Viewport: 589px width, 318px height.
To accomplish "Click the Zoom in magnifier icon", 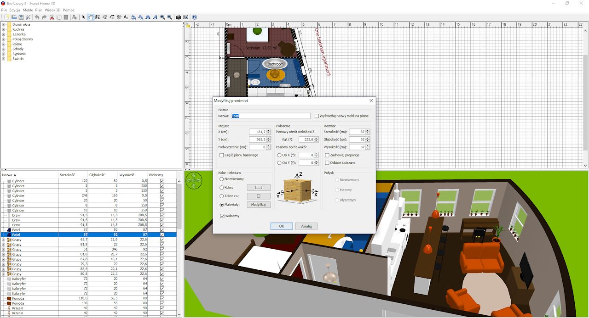I will 162,17.
